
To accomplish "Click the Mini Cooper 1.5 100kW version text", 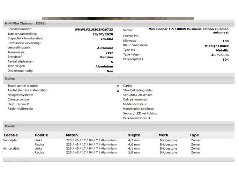I will 188,30.
